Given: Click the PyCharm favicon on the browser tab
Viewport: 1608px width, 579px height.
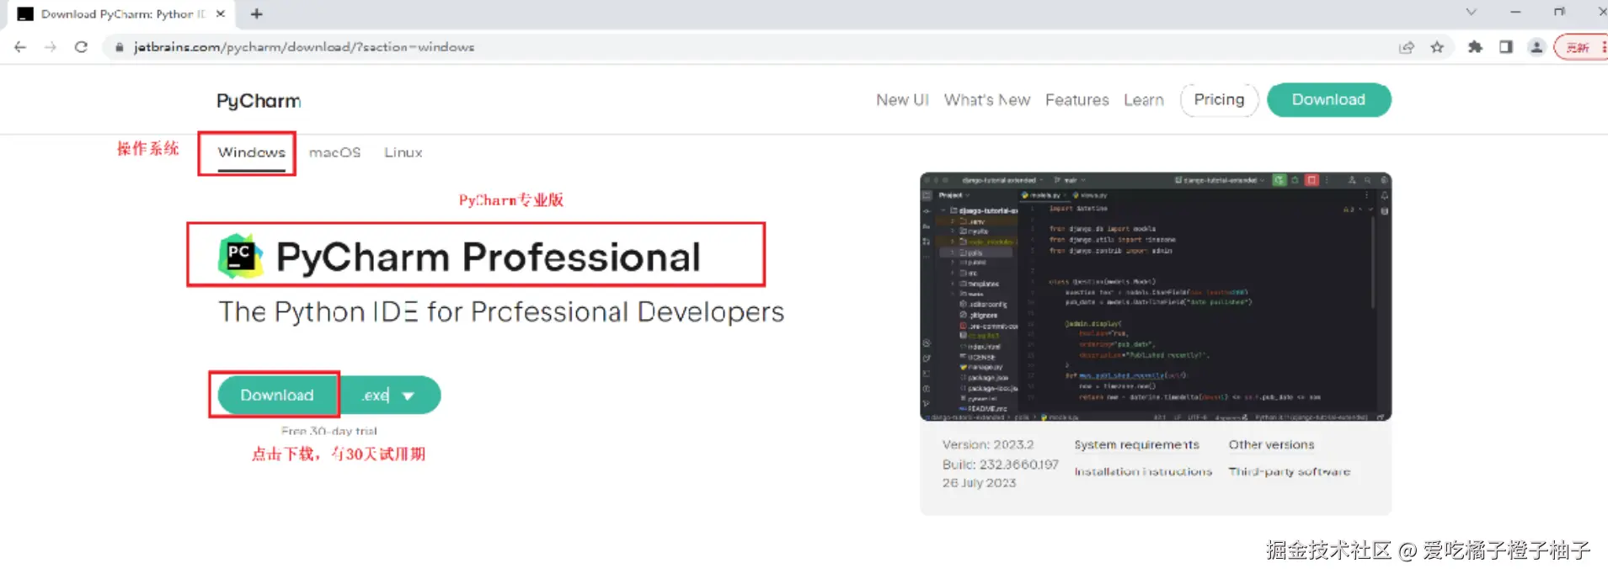Looking at the screenshot, I should tap(25, 13).
